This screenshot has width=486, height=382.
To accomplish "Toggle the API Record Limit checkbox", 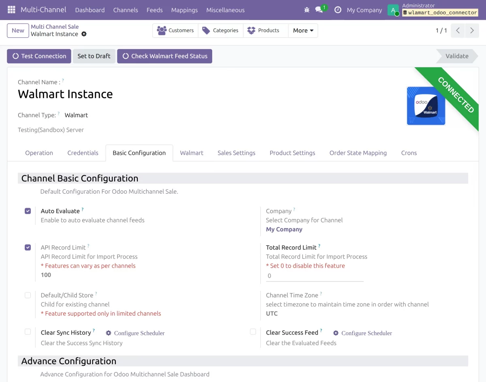I will point(28,248).
